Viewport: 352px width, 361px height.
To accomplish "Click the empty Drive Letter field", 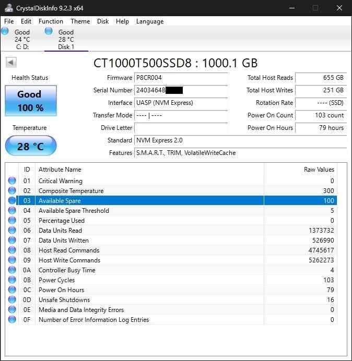I will coord(181,127).
